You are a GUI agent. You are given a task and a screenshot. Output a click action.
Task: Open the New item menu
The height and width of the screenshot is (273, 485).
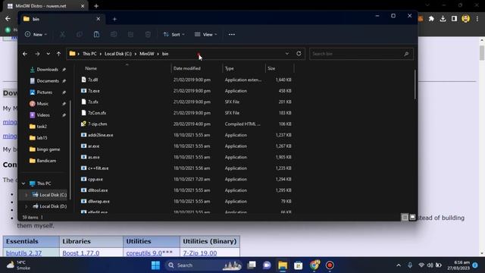click(36, 34)
